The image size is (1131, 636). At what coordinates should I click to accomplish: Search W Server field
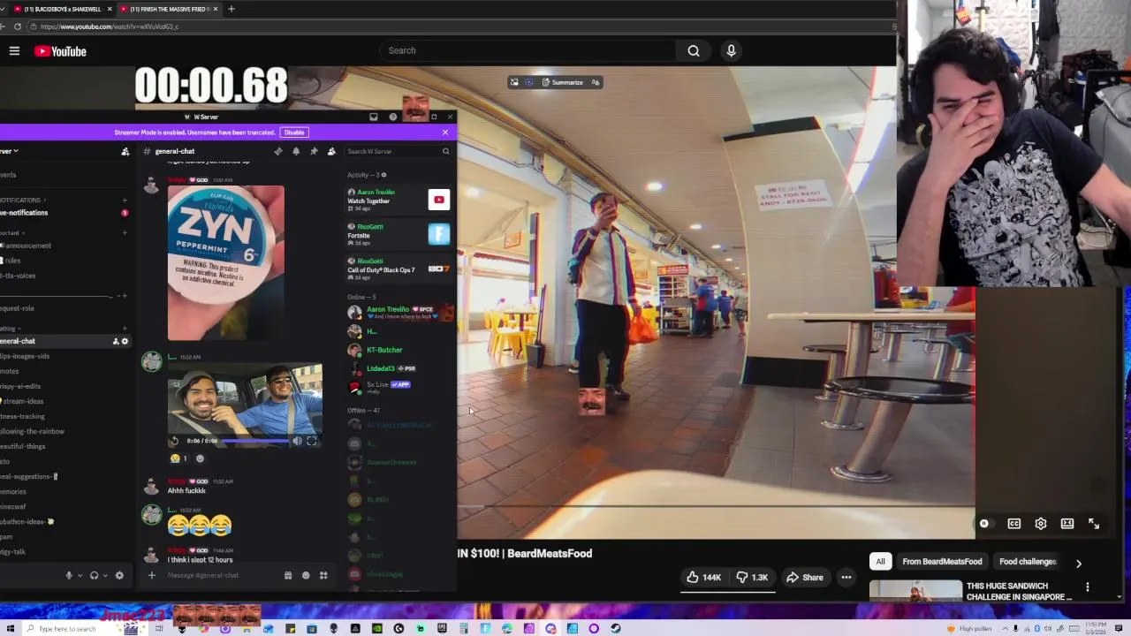point(398,151)
